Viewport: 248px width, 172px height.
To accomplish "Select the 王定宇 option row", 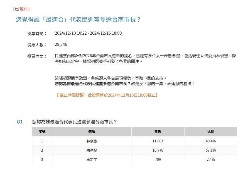I will coord(135,159).
